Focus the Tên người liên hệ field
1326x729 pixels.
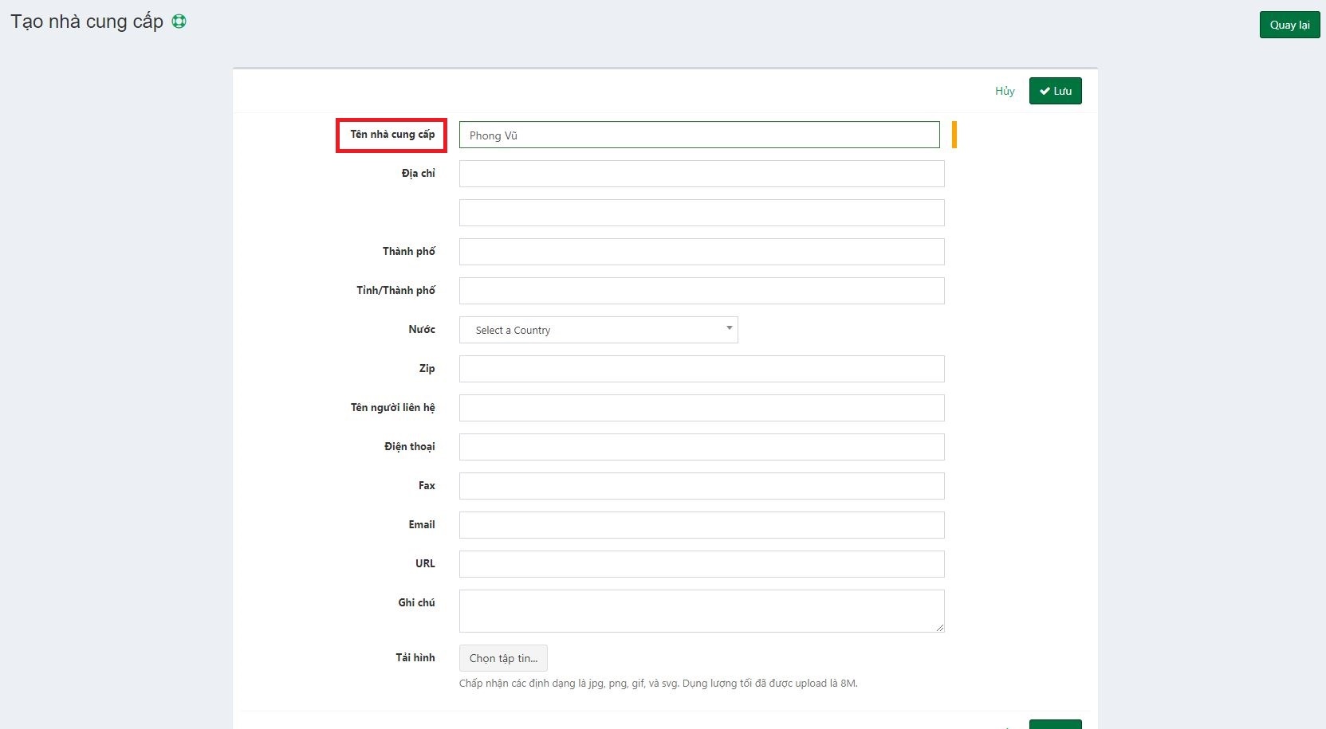[x=701, y=408]
